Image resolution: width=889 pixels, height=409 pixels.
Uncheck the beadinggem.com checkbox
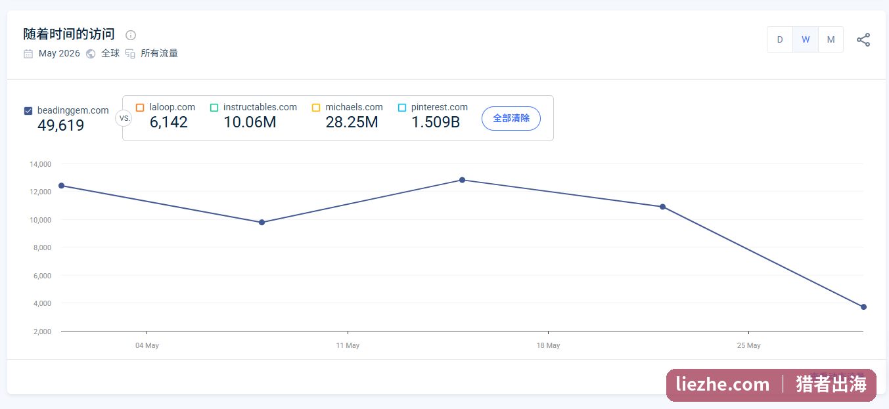tap(28, 110)
